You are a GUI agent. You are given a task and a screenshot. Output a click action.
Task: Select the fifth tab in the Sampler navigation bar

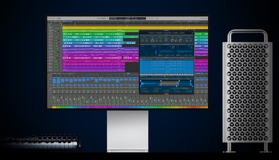click(182, 33)
